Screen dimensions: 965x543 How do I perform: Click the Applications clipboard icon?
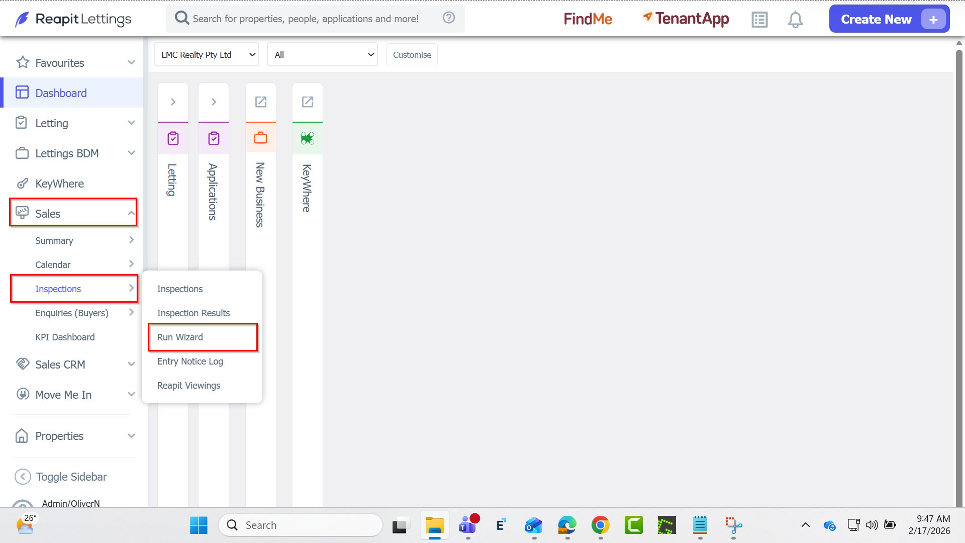point(214,138)
